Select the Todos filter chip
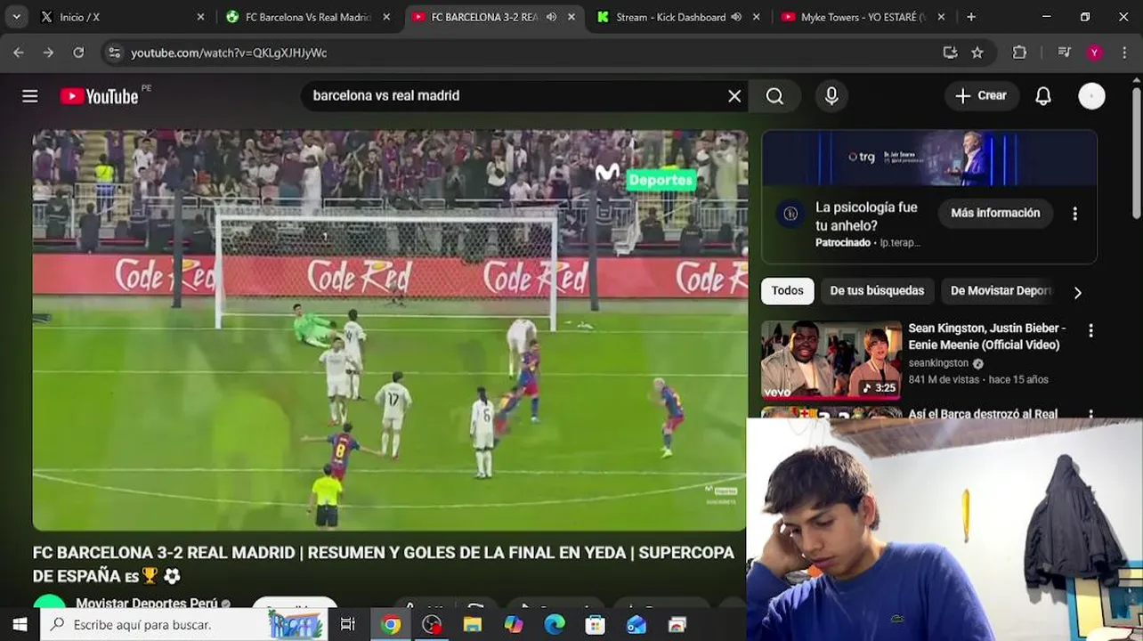This screenshot has width=1143, height=641. [787, 291]
